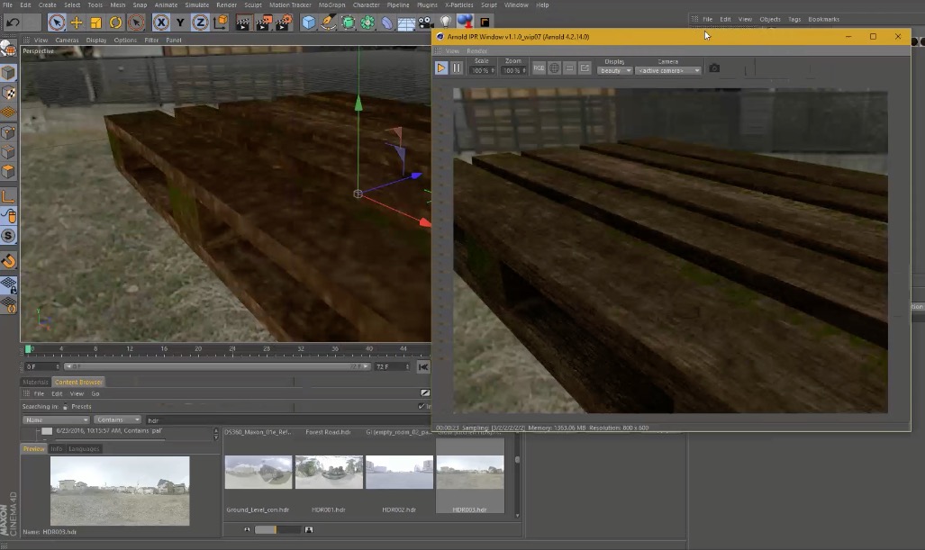Image resolution: width=925 pixels, height=550 pixels.
Task: Open the Contains filter dropdown in Content Browser
Action: pyautogui.click(x=117, y=419)
